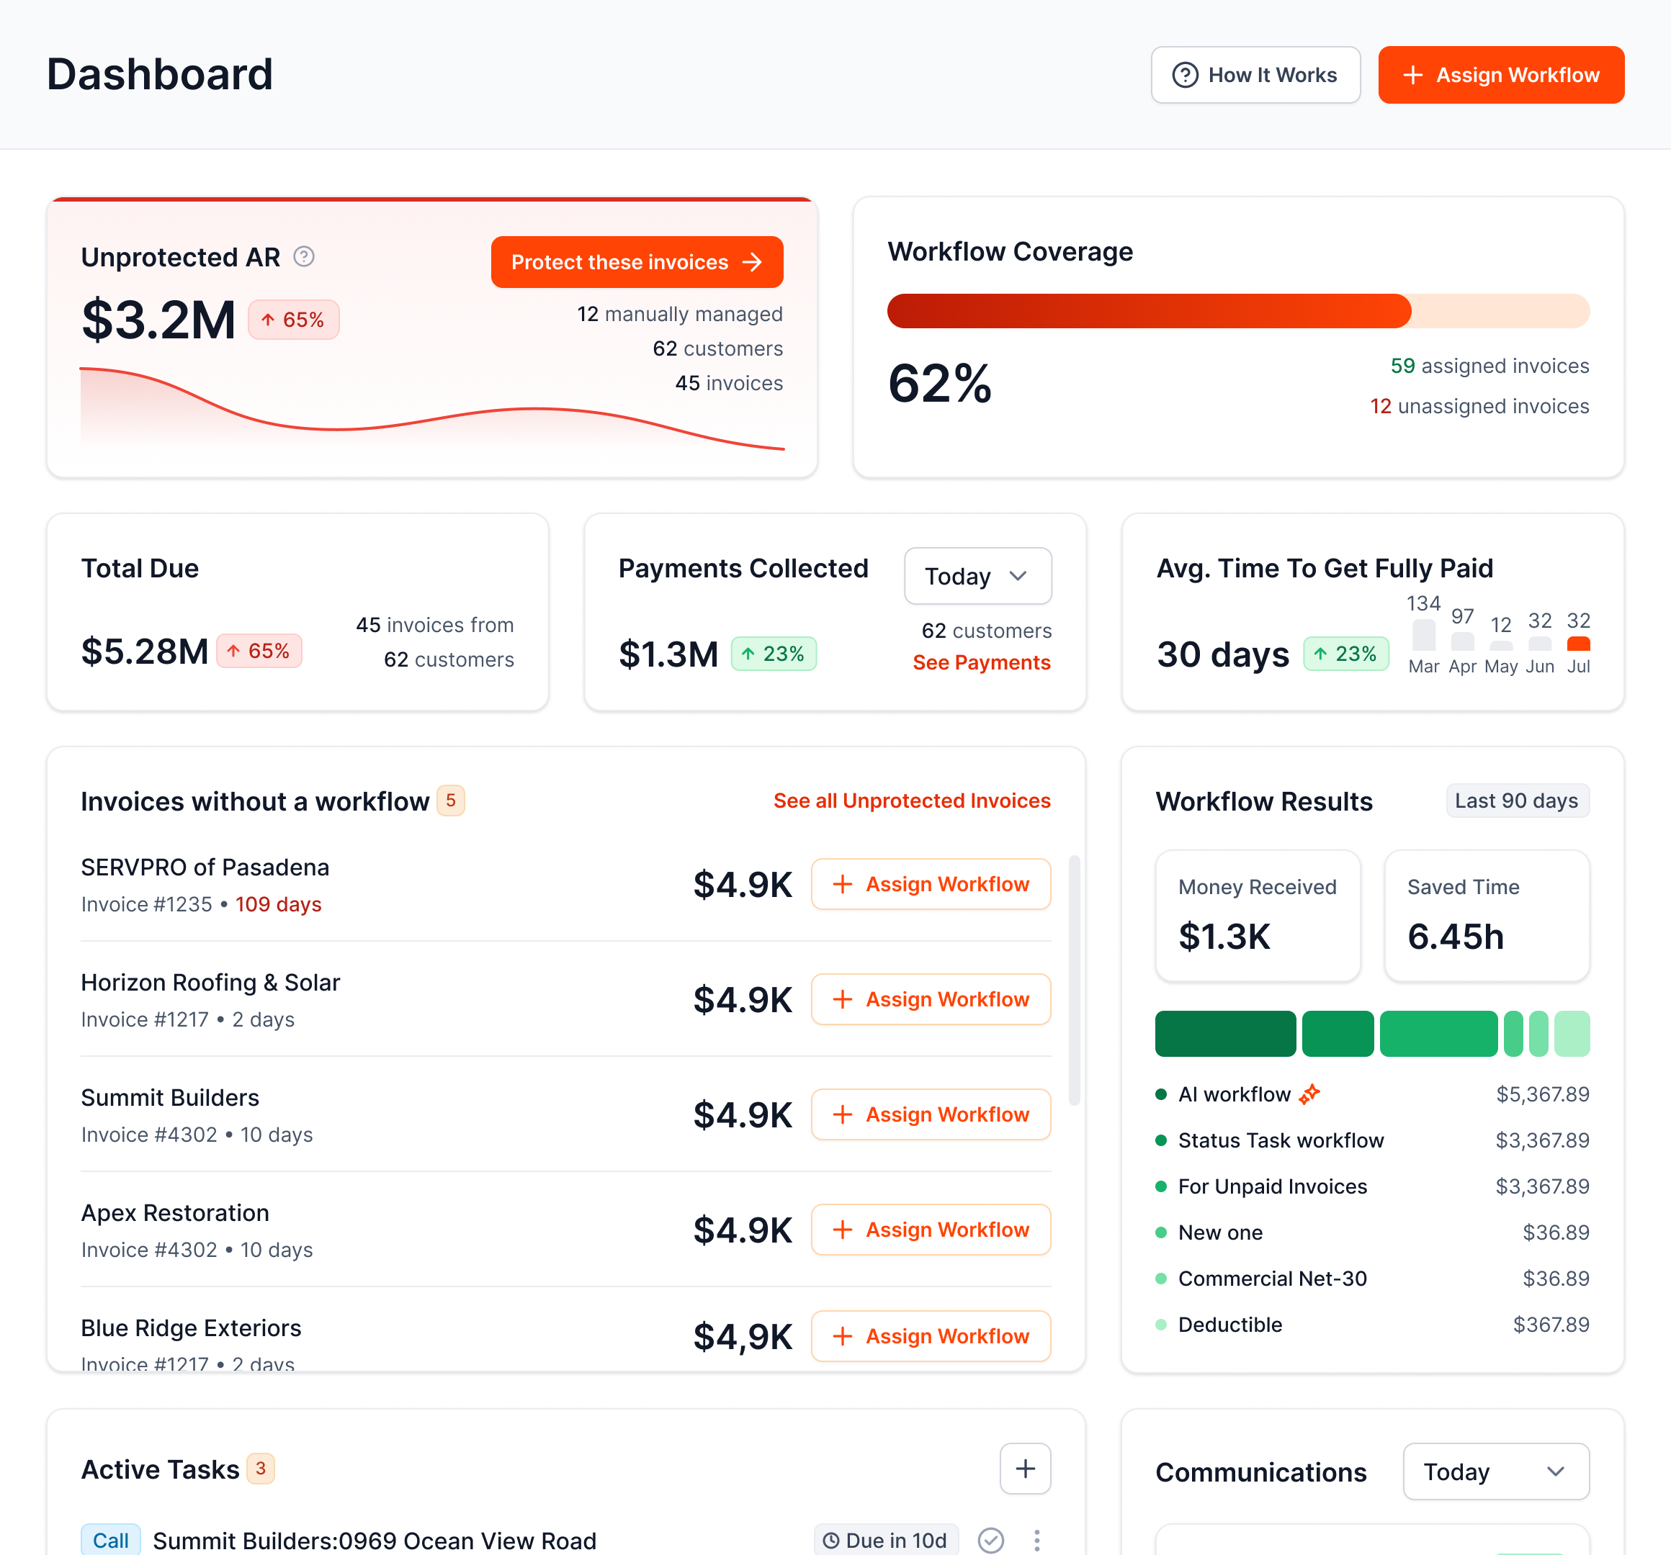Click the Due in 10d badge

tap(886, 1540)
